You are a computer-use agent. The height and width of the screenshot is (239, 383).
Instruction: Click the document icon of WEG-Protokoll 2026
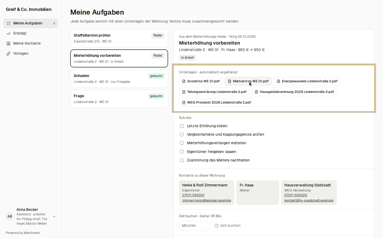pos(184,103)
